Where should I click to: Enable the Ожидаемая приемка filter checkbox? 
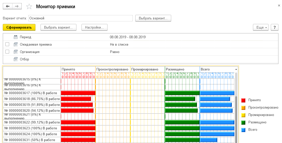click(7, 44)
